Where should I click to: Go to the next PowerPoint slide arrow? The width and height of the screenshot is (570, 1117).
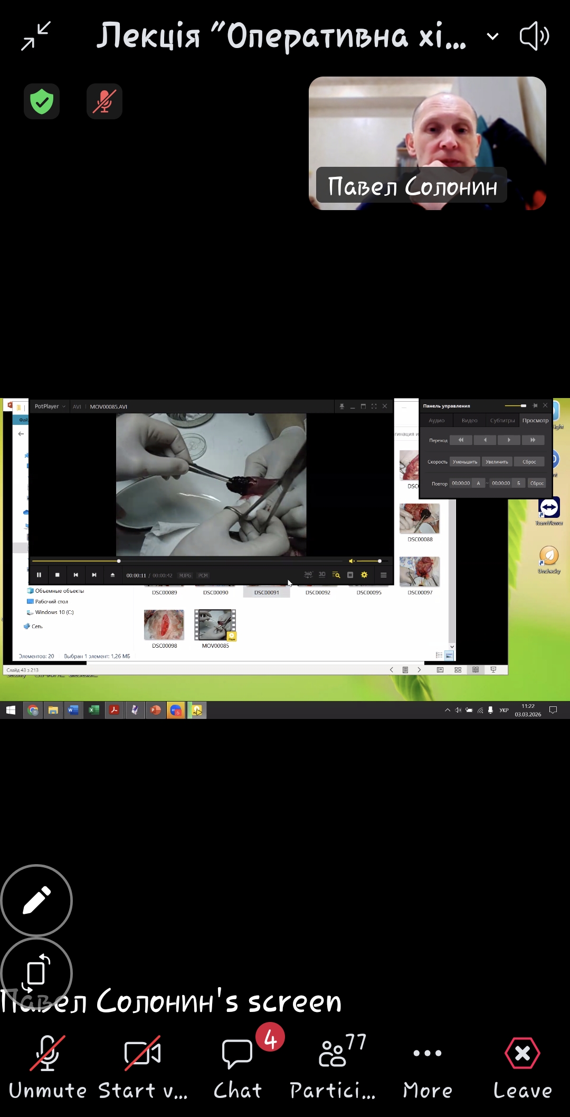pyautogui.click(x=419, y=669)
